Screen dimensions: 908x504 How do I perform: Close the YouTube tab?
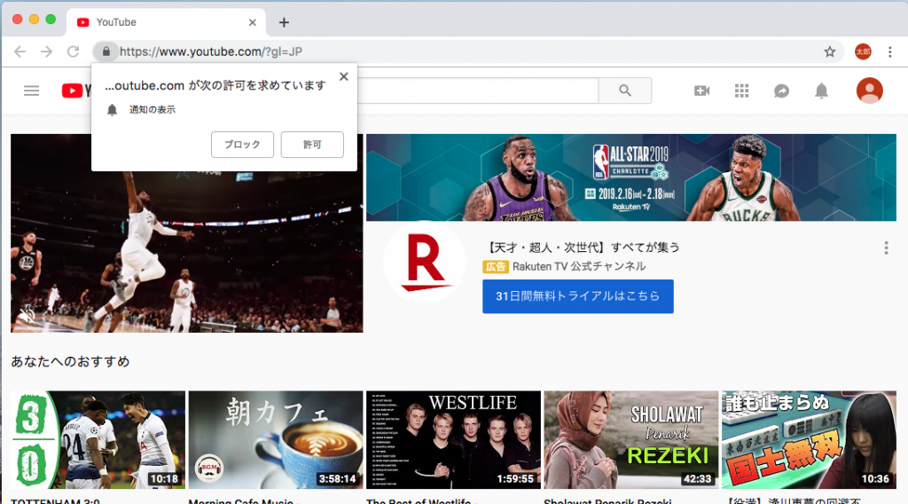(253, 22)
